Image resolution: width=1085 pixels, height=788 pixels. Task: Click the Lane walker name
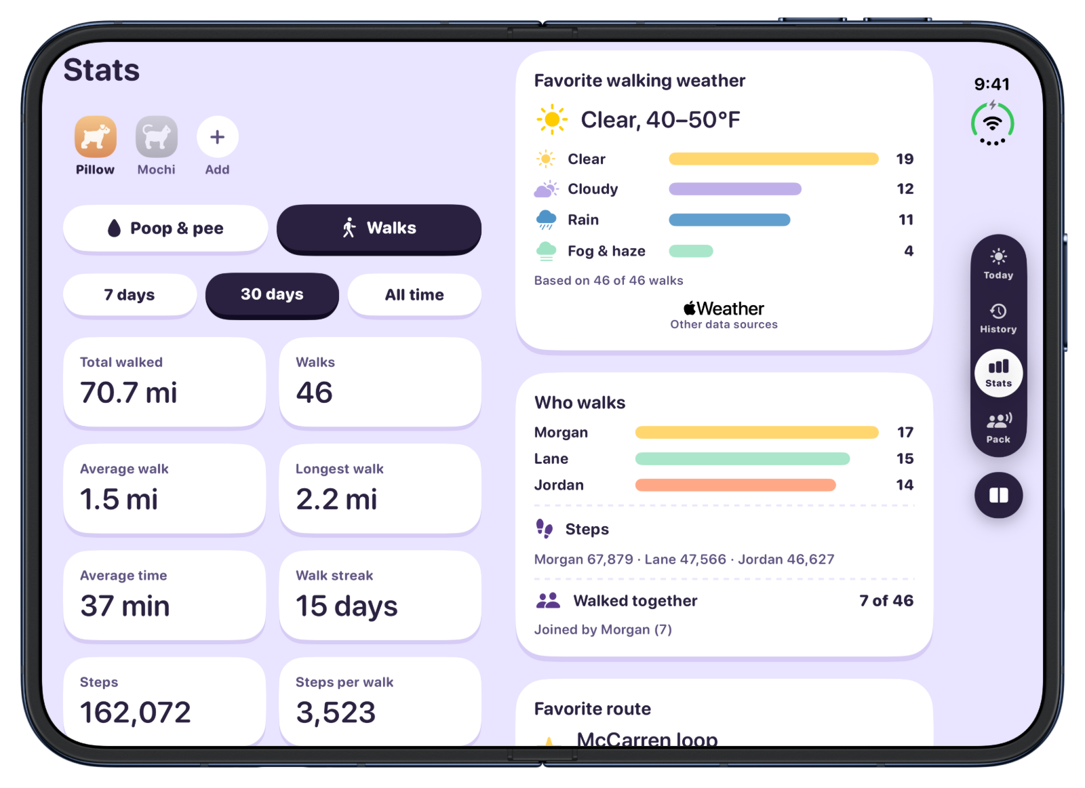[551, 459]
